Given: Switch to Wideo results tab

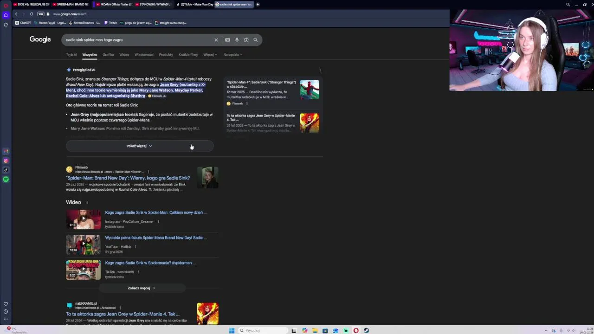Looking at the screenshot, I should [124, 55].
